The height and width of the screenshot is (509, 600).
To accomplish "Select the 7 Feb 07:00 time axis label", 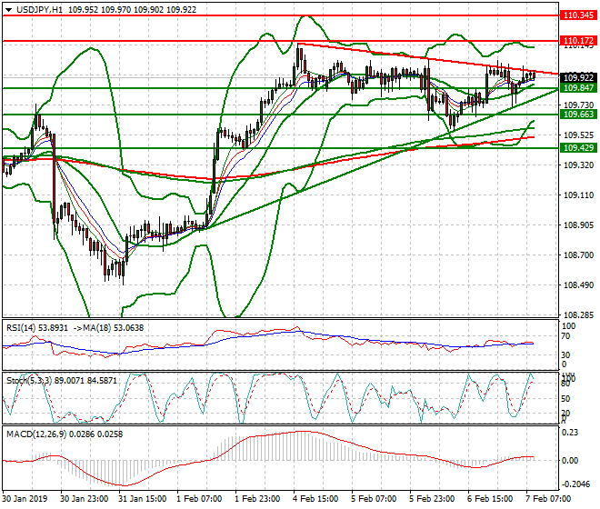I will pyautogui.click(x=547, y=499).
